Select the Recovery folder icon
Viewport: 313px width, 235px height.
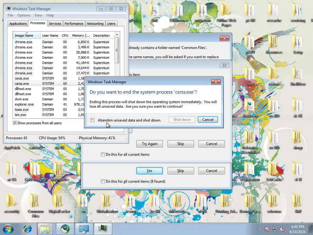click(x=250, y=108)
